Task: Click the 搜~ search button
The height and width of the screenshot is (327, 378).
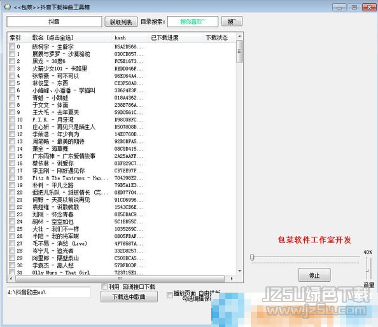Action: click(x=232, y=22)
